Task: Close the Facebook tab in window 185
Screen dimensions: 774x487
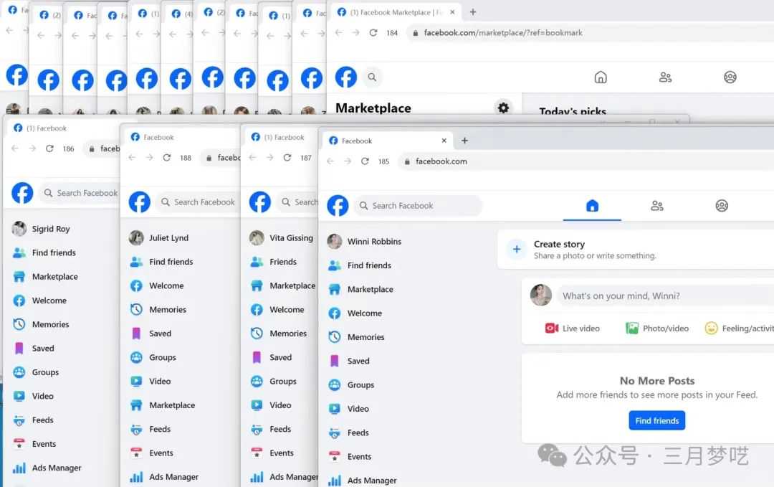Action: [x=444, y=141]
